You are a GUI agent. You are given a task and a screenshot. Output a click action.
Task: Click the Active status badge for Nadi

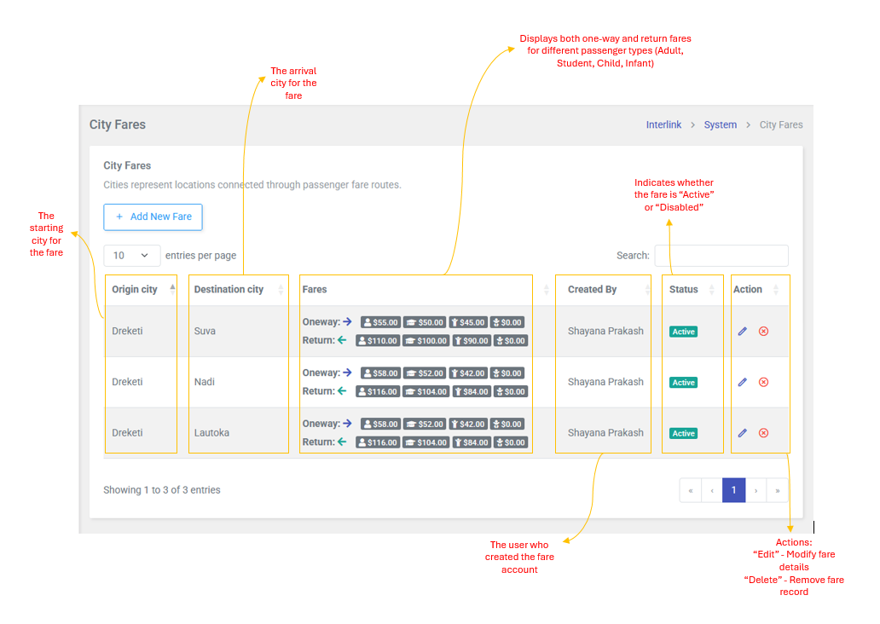tap(683, 383)
